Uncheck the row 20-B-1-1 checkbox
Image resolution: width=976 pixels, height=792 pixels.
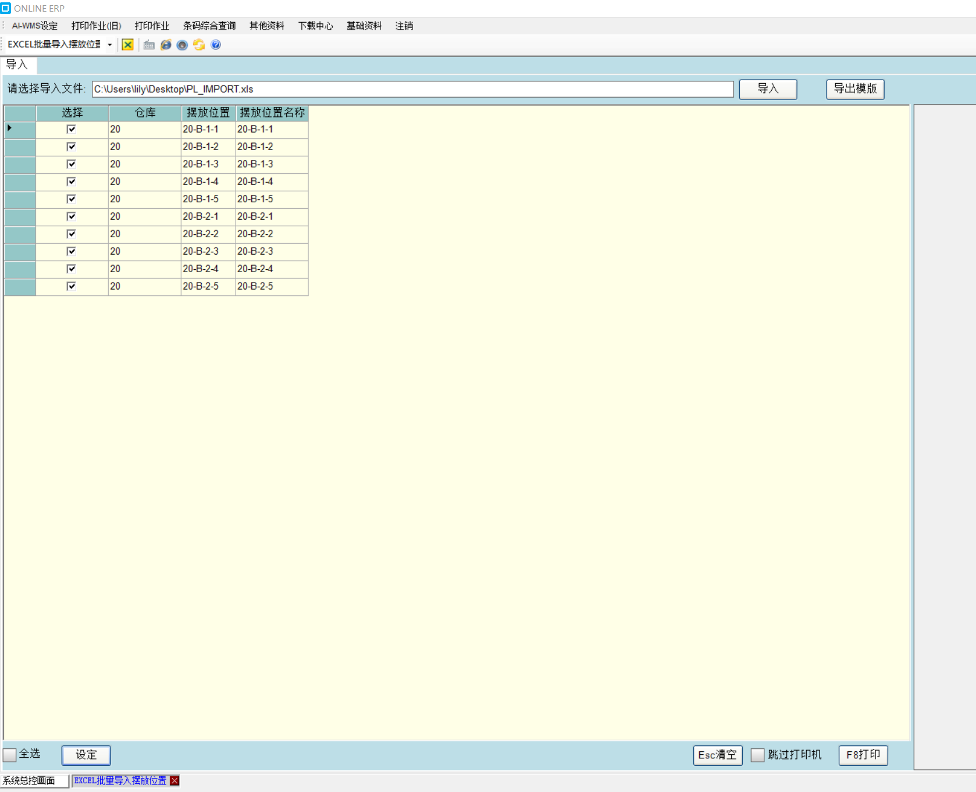coord(72,129)
